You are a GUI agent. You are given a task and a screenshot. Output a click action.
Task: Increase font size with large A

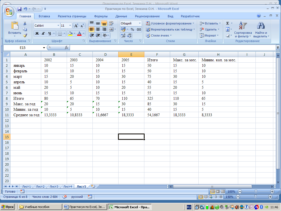[76, 26]
